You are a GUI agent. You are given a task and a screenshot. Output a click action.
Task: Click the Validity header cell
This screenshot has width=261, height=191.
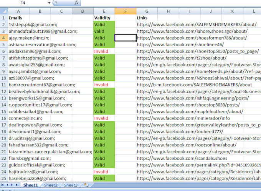click(x=104, y=18)
